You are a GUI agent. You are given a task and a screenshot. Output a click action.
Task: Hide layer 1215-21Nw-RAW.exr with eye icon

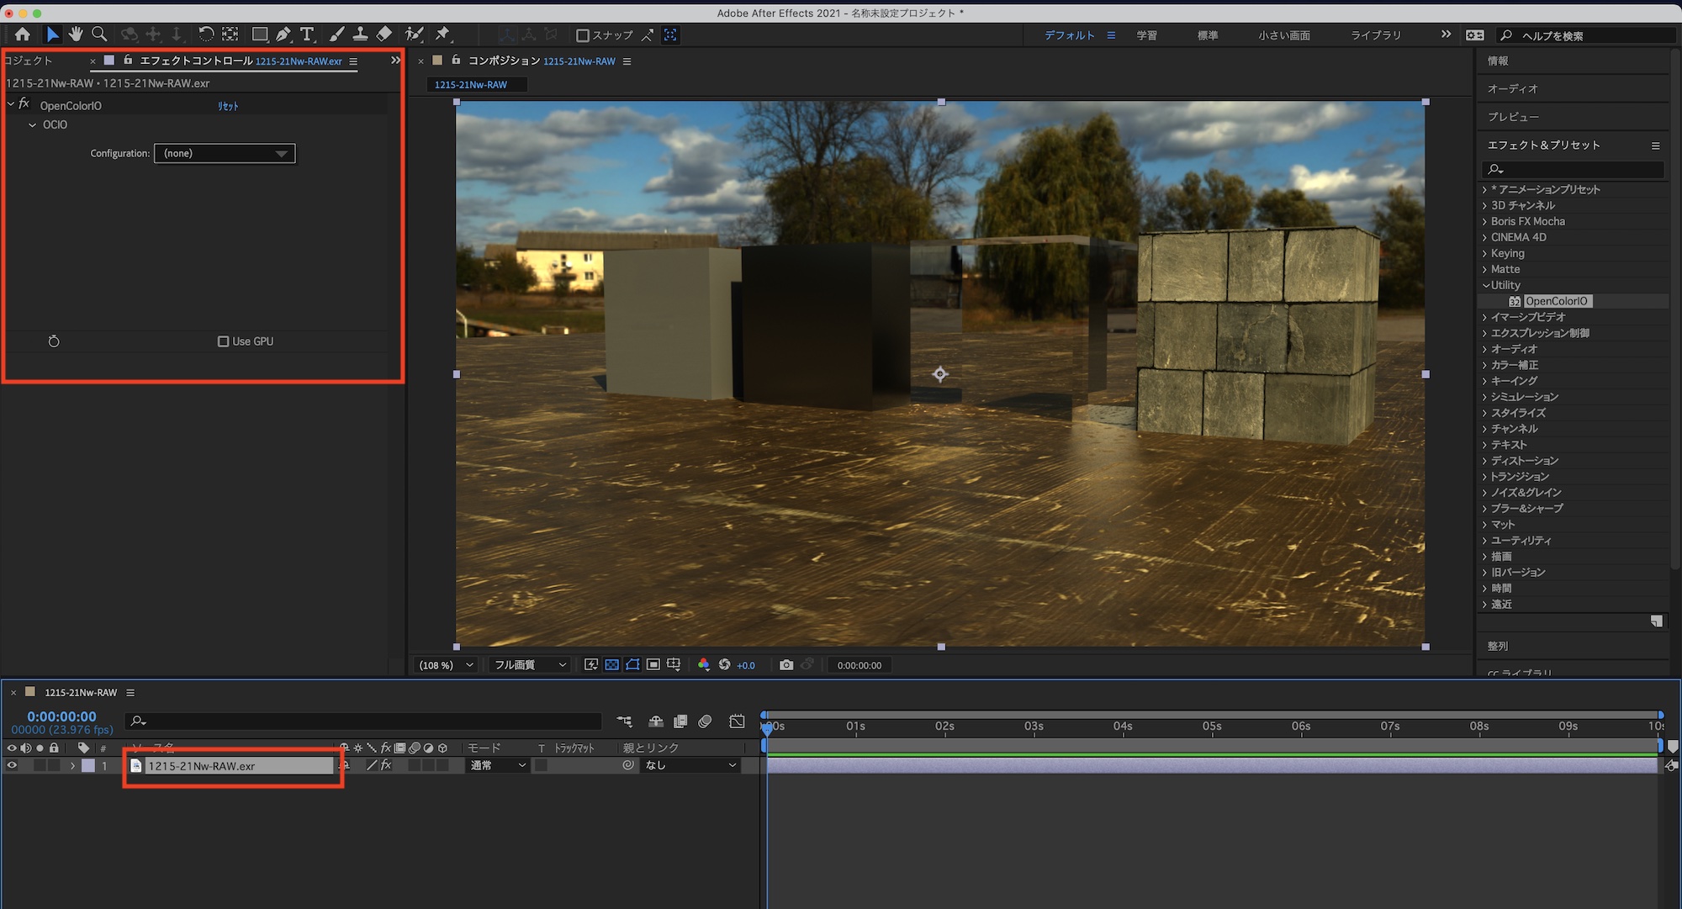point(12,765)
